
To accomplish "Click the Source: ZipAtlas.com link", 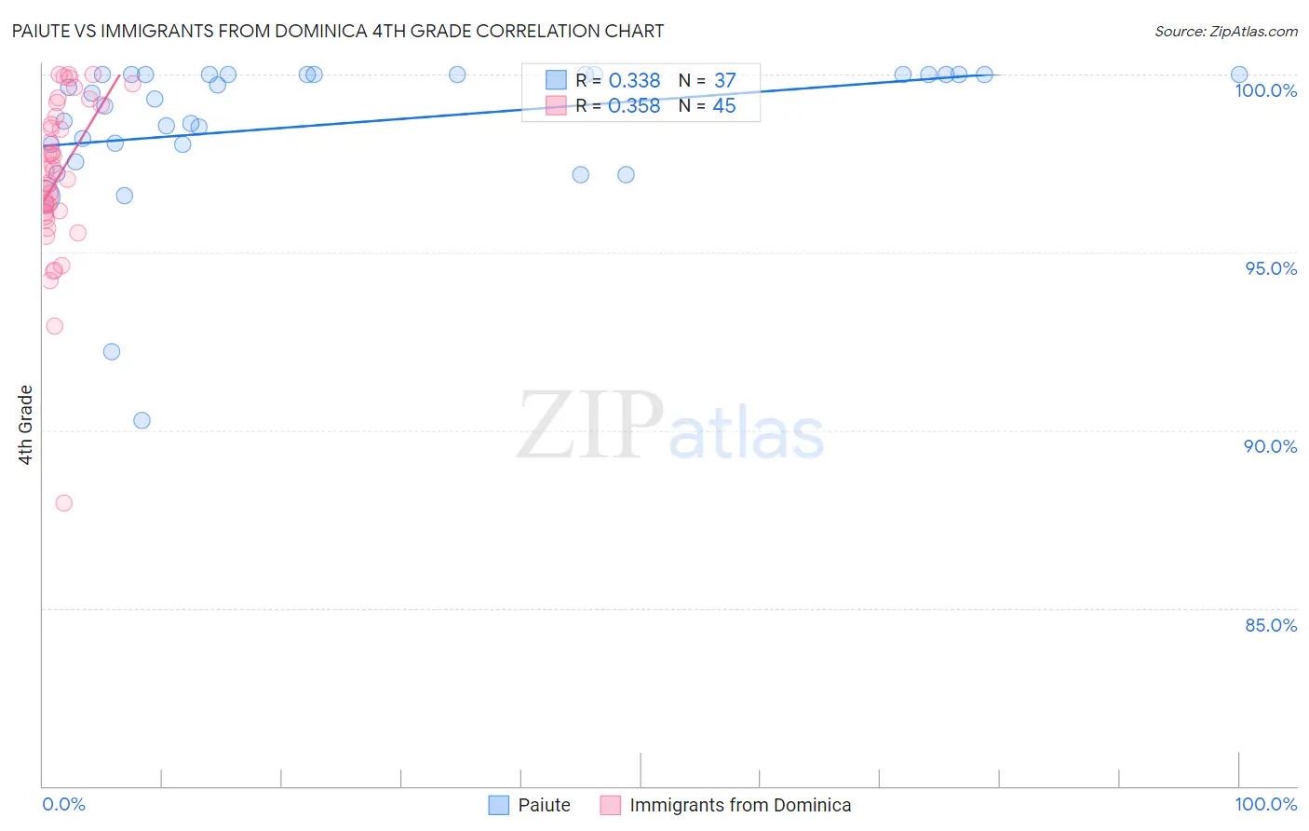I will point(1226,31).
